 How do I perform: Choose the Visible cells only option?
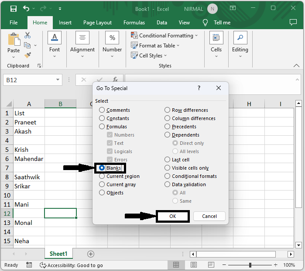pos(168,168)
